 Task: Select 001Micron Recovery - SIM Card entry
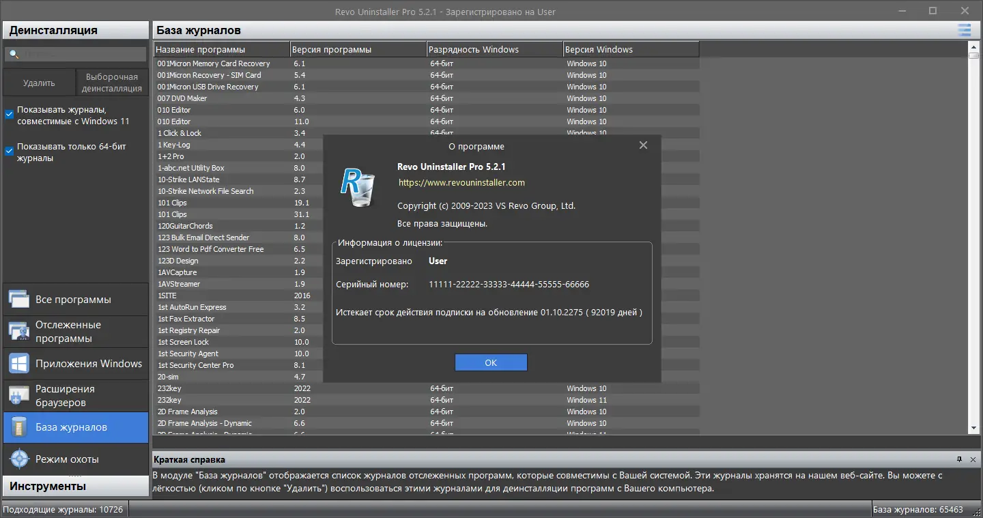coord(427,75)
